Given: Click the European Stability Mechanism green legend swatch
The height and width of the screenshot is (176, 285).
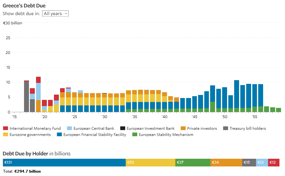Looking at the screenshot, I should [x=134, y=134].
